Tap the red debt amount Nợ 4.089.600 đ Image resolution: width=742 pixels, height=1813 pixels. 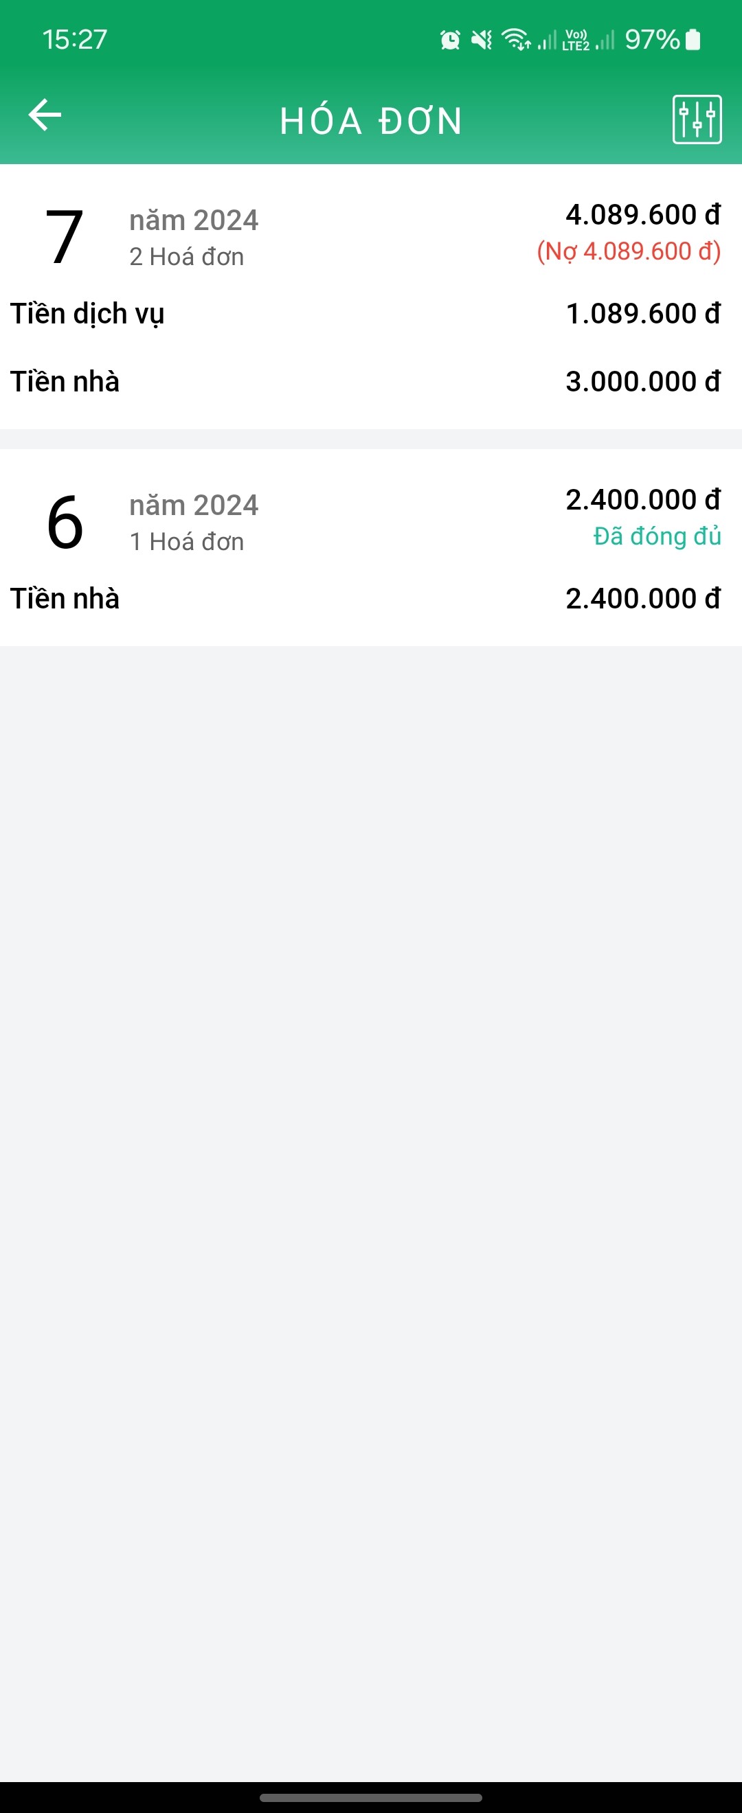click(629, 251)
